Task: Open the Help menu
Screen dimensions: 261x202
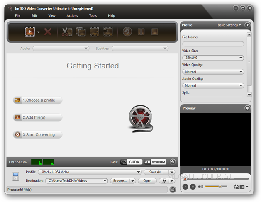Action: 112,16
